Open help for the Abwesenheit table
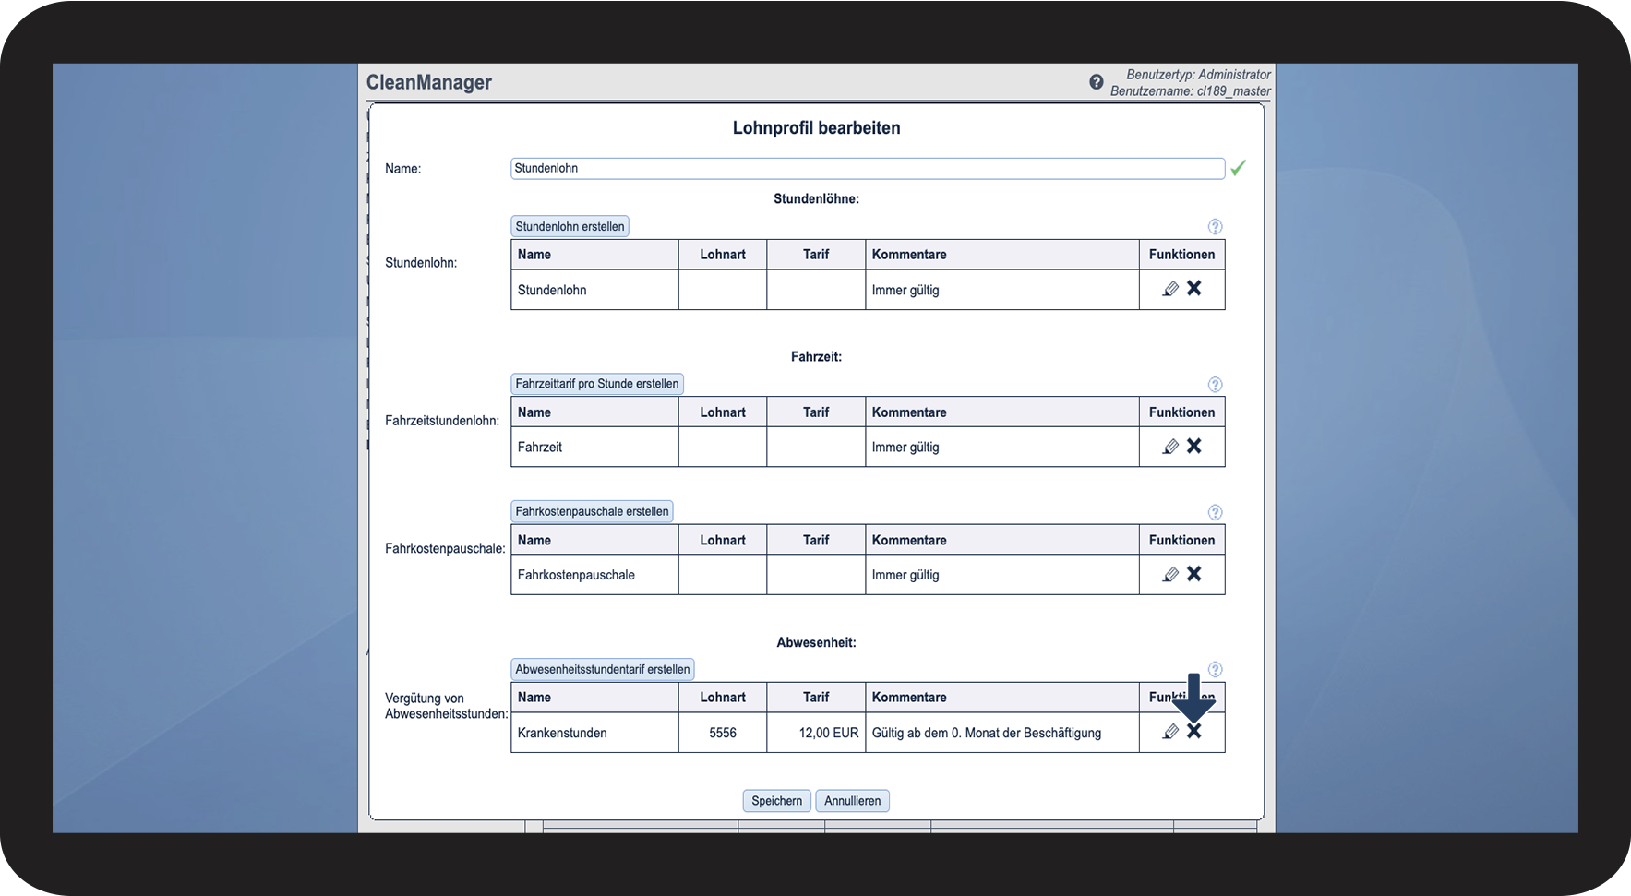 coord(1215,670)
